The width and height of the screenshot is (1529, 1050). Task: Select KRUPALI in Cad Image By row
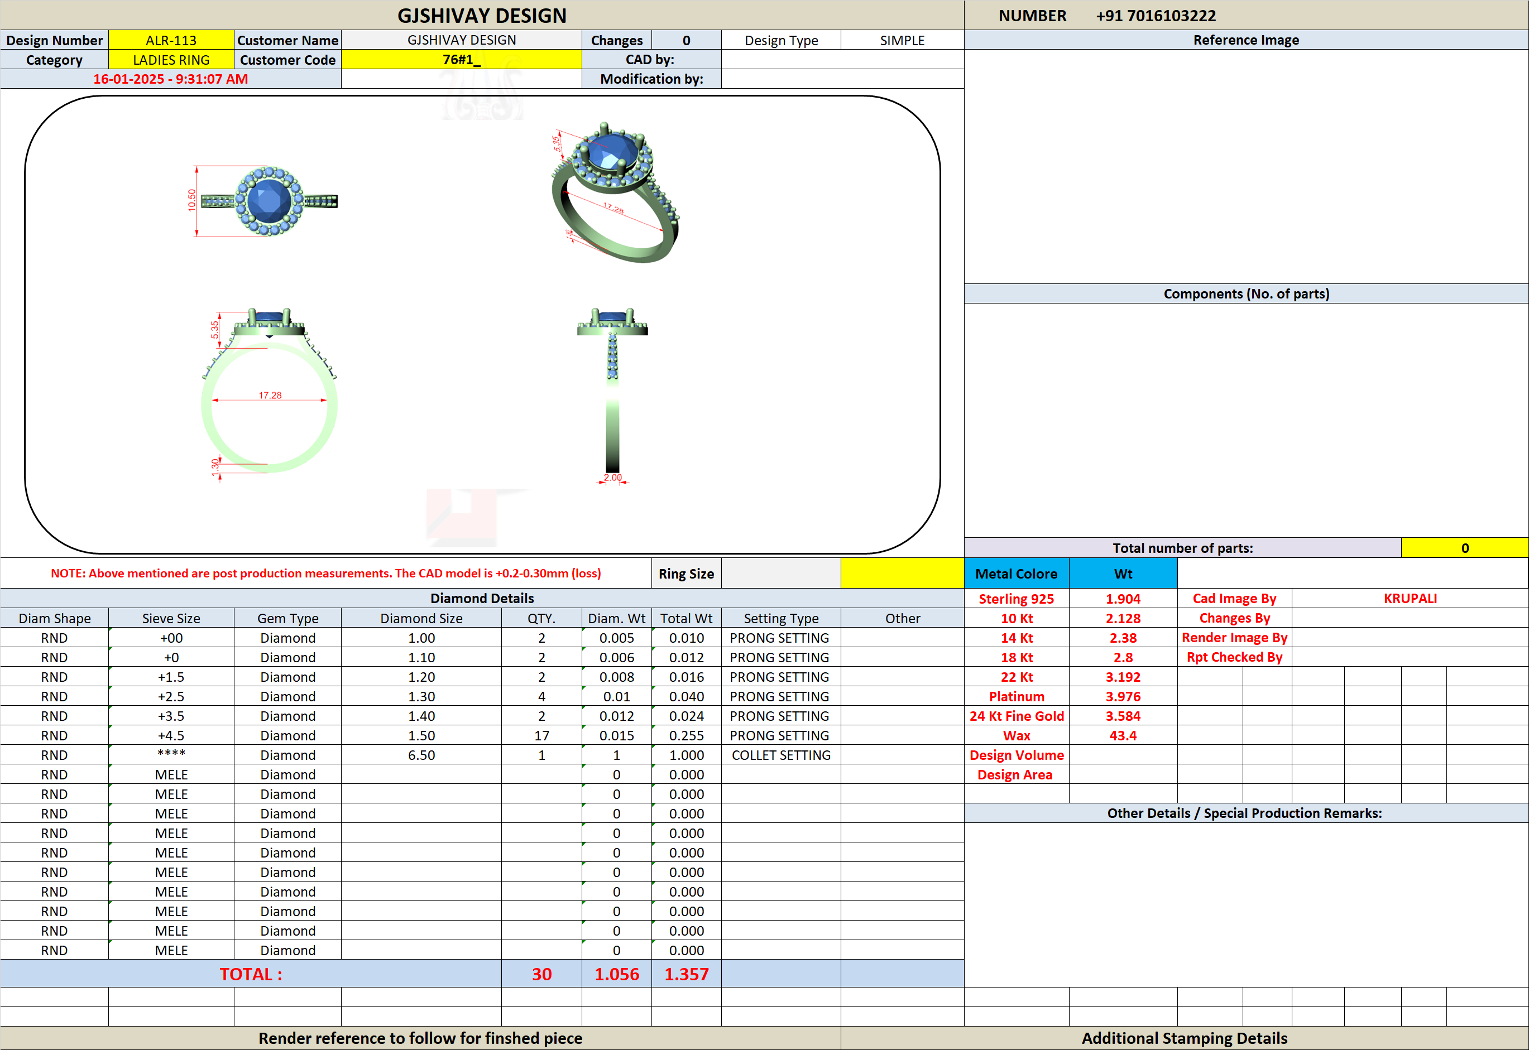[x=1410, y=599]
